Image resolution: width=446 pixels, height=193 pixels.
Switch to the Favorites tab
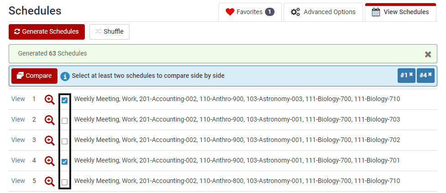click(x=250, y=12)
